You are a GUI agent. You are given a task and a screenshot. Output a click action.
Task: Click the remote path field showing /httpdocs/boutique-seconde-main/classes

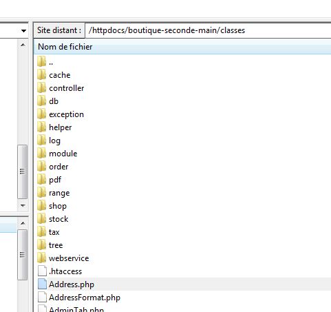[x=208, y=30]
